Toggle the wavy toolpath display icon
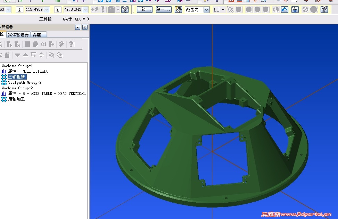This screenshot has width=338, height=219. tap(51, 55)
